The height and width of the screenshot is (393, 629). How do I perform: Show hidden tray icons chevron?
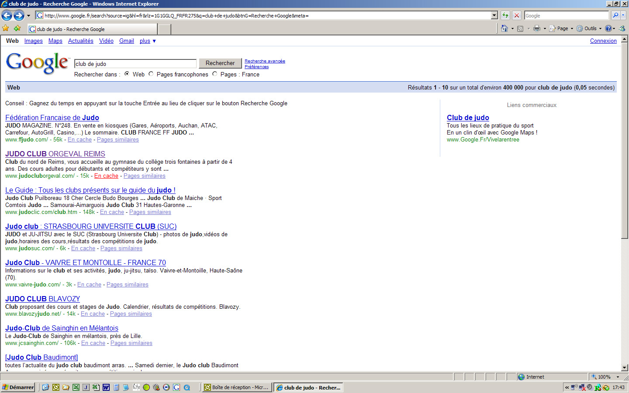click(567, 387)
